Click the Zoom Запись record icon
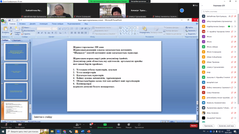The image size is (239, 134). [119, 125]
